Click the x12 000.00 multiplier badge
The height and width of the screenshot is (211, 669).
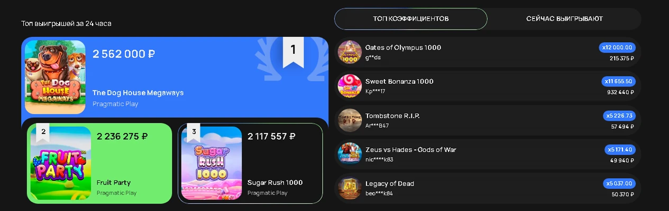click(617, 47)
